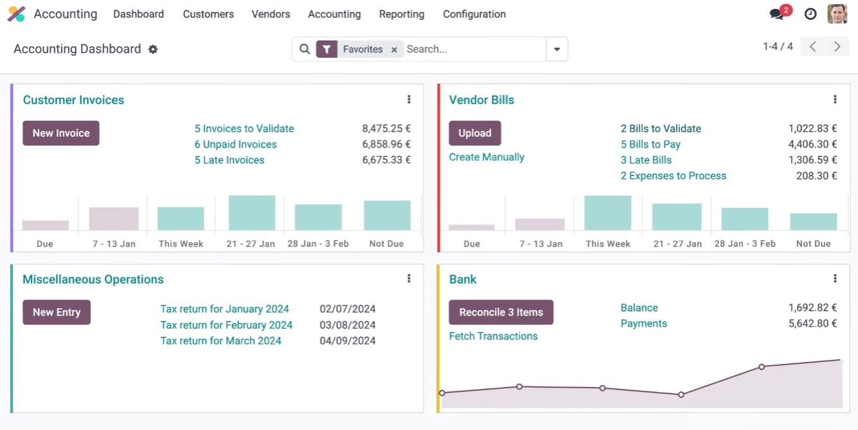Go to next page arrow
The image size is (858, 430).
837,47
